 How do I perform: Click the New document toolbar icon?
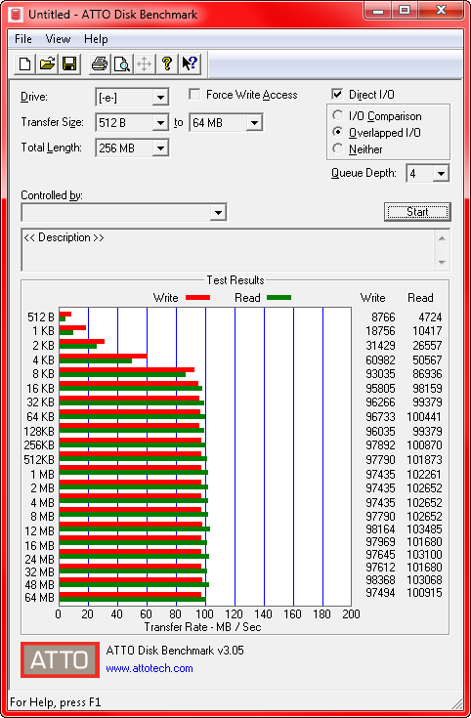click(24, 63)
